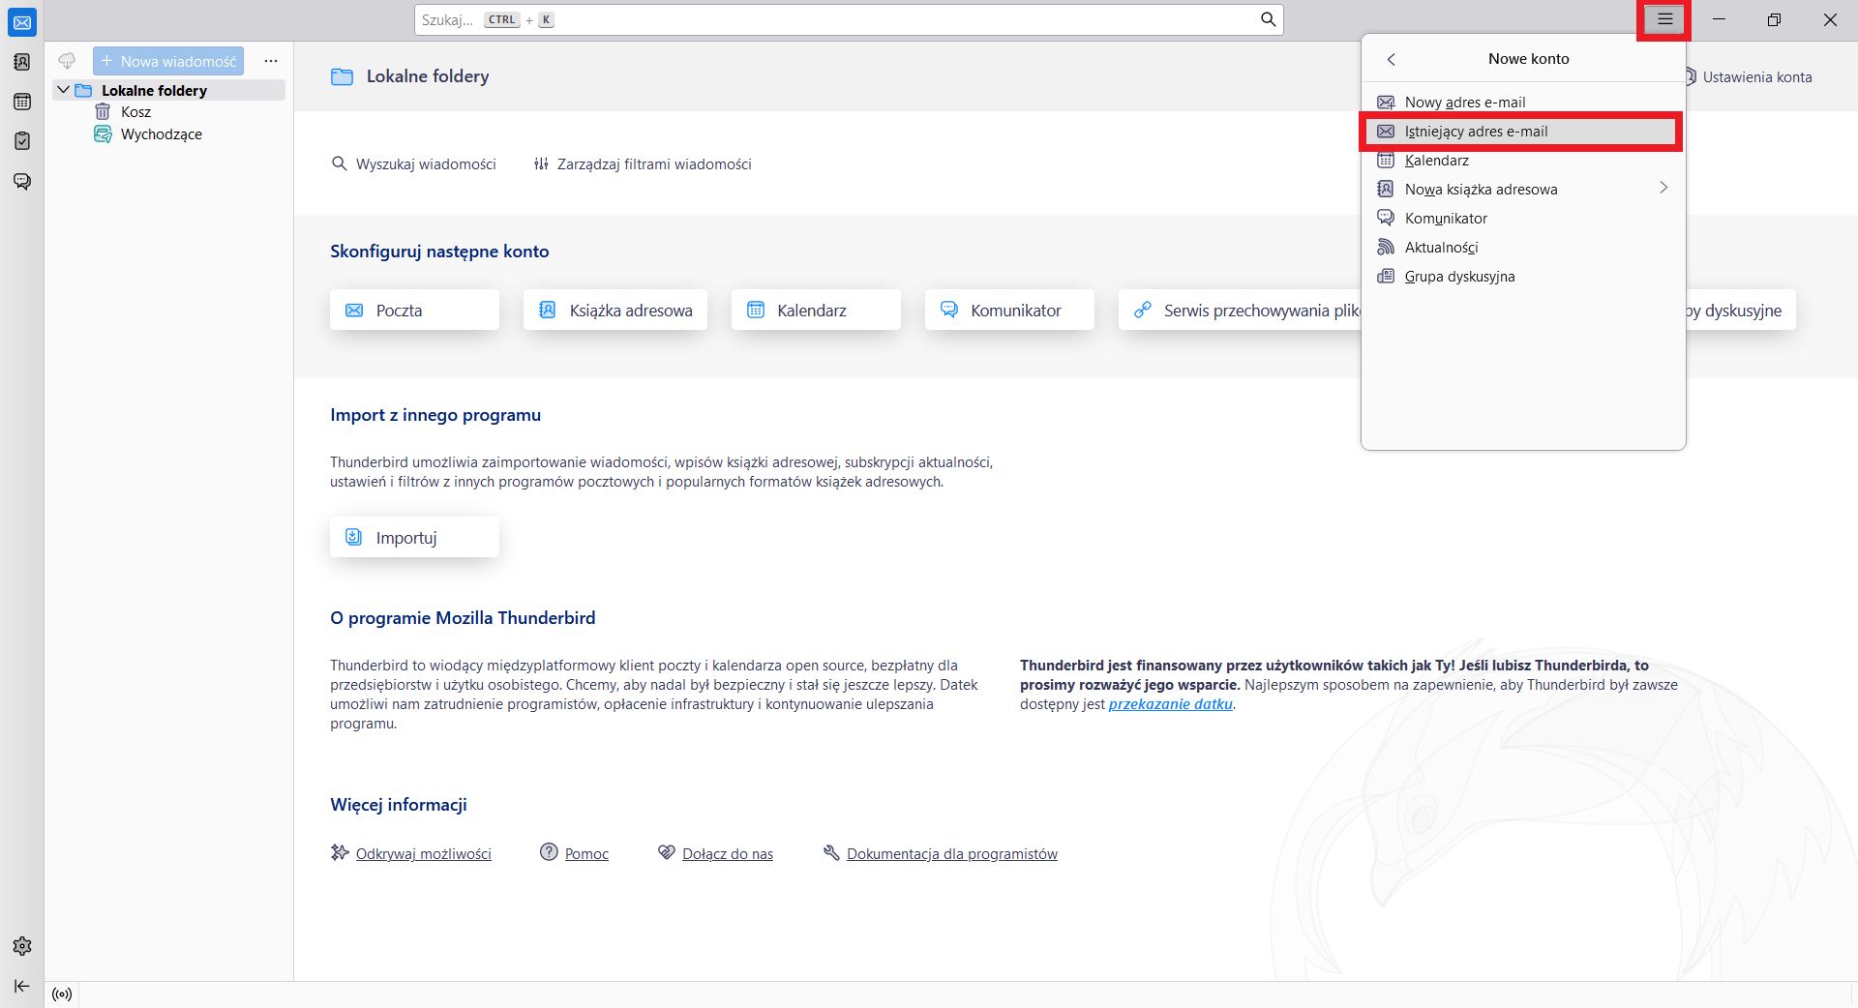The height and width of the screenshot is (1008, 1858).
Task: Open the settings gear in the sidebar
Action: (21, 946)
